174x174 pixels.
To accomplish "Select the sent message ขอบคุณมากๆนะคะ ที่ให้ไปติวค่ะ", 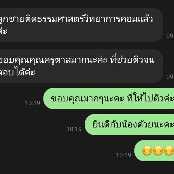I will tap(109, 98).
